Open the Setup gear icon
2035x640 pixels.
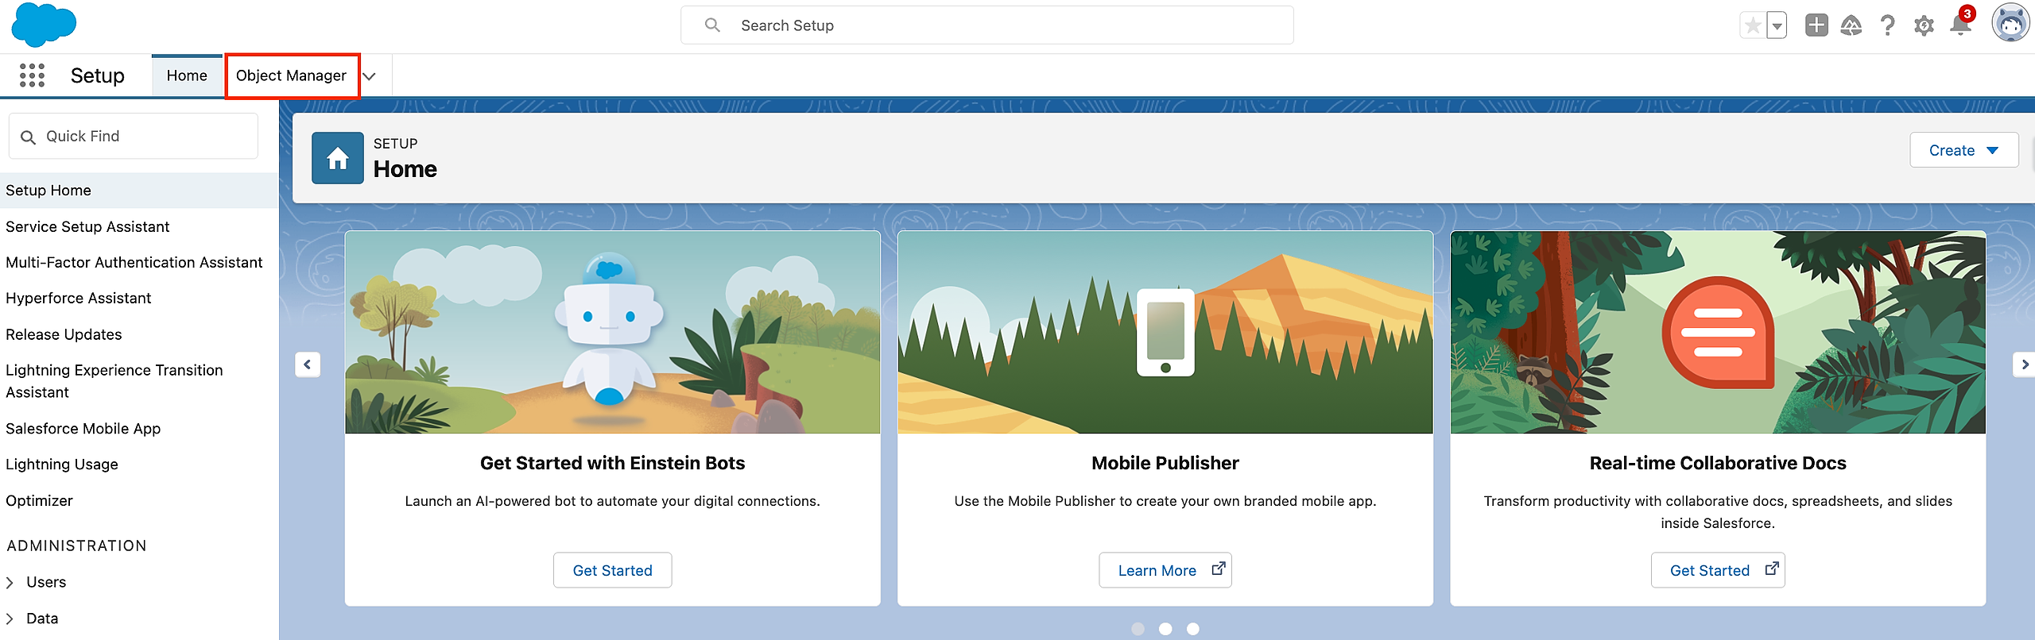1924,25
